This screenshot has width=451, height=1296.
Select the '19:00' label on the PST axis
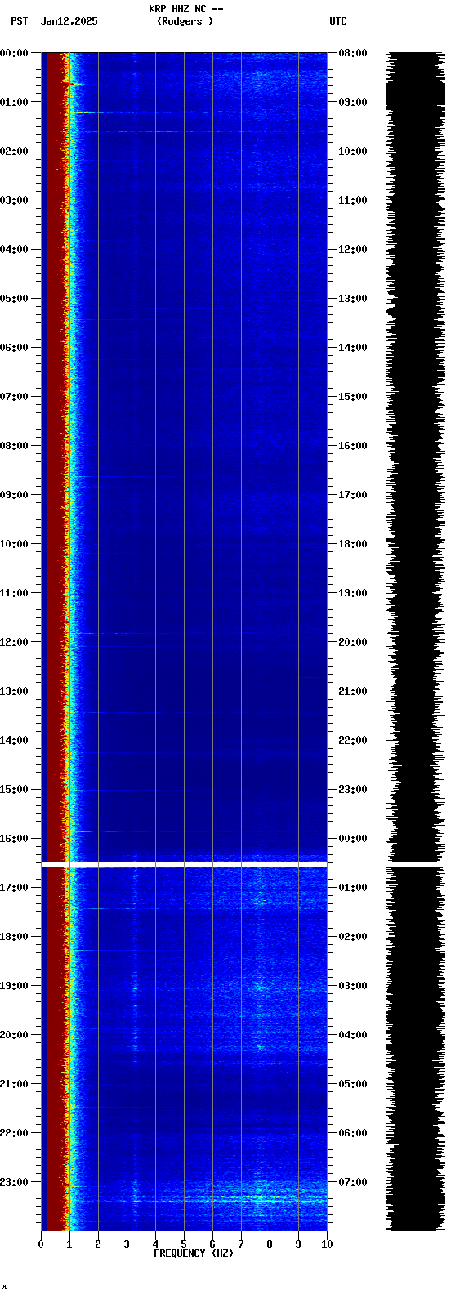pyautogui.click(x=14, y=986)
